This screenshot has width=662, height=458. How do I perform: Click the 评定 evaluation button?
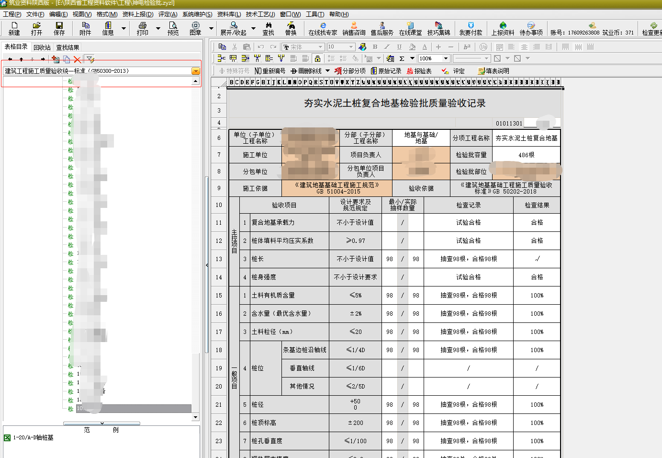point(453,71)
